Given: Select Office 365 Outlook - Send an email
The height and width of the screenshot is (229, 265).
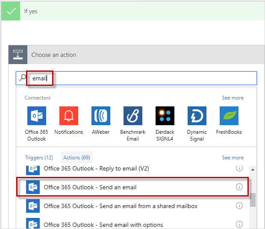Looking at the screenshot, I should (x=132, y=187).
